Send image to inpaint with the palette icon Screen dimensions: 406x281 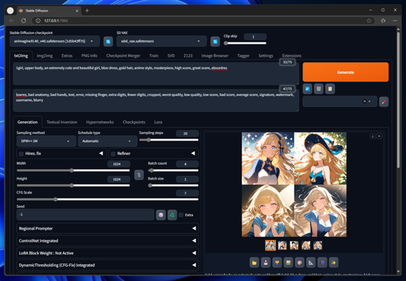click(300, 263)
